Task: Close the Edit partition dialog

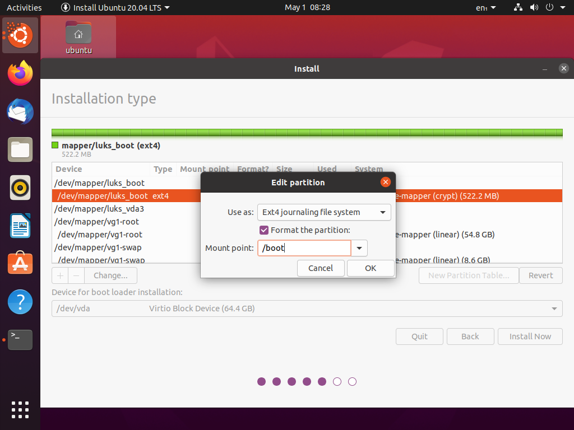Action: pos(386,182)
